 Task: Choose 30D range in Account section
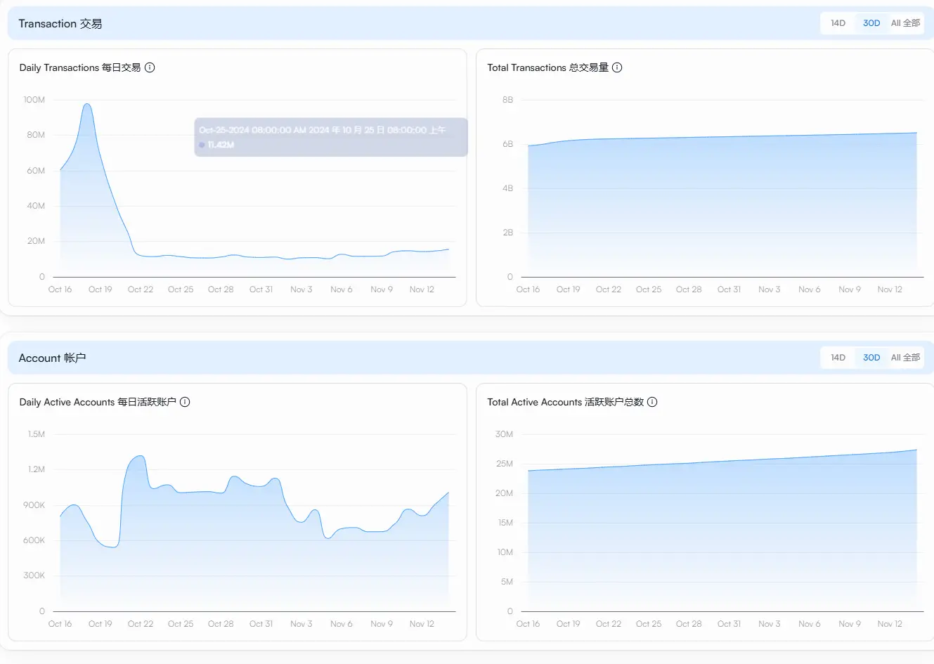point(871,358)
